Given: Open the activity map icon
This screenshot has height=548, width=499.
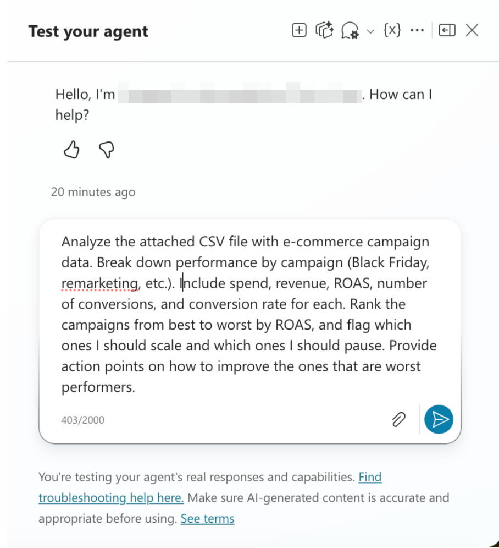Looking at the screenshot, I should [x=324, y=30].
